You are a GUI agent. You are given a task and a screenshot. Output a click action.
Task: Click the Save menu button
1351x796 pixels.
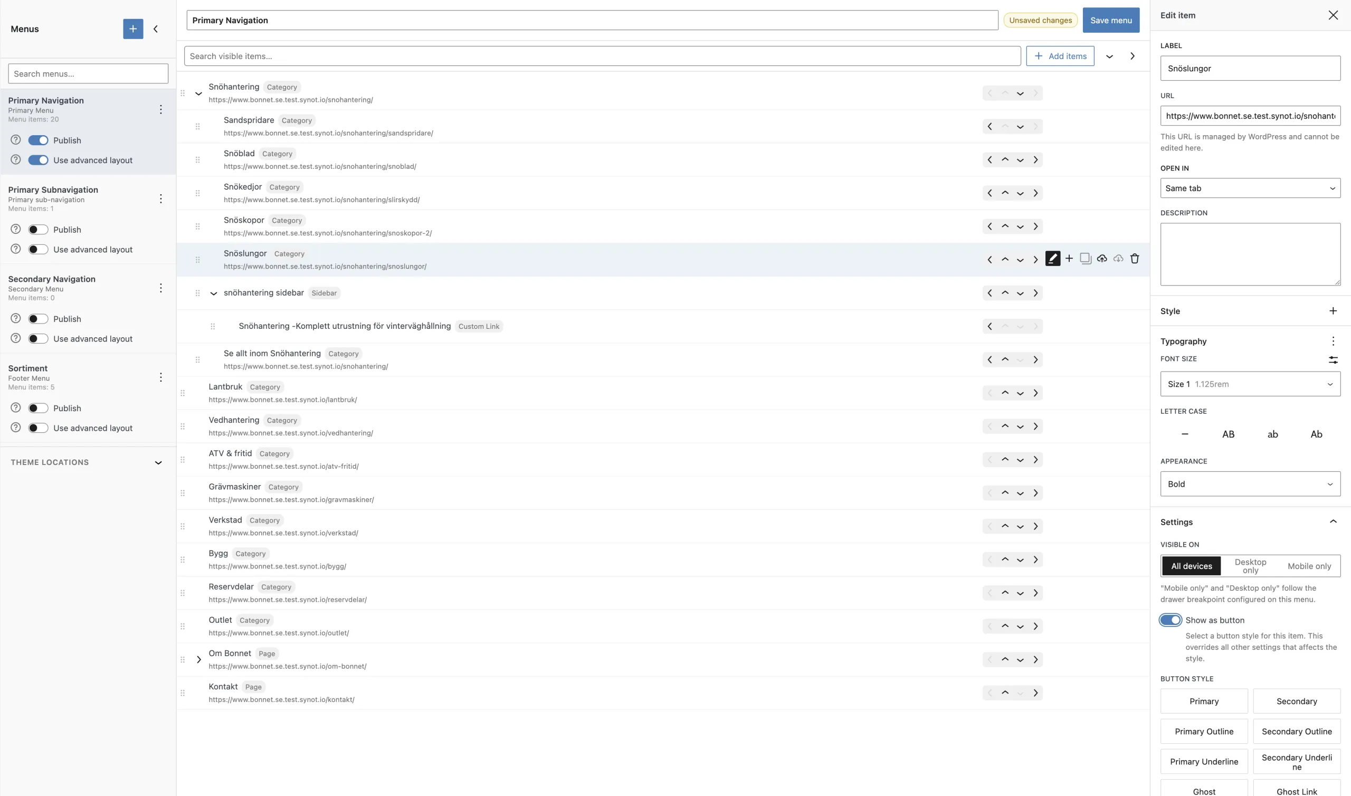1111,21
